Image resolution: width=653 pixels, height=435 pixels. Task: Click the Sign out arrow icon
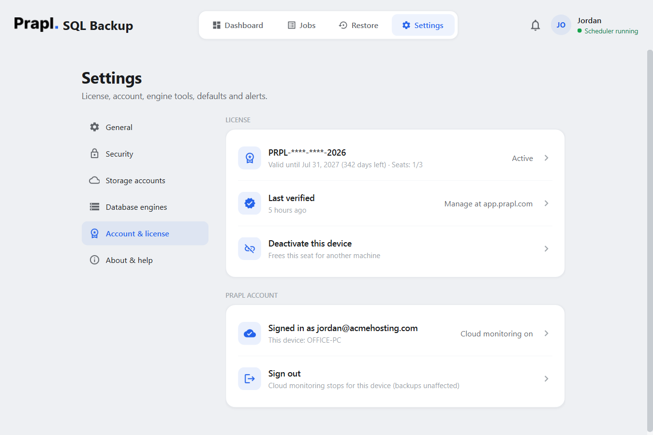click(250, 379)
